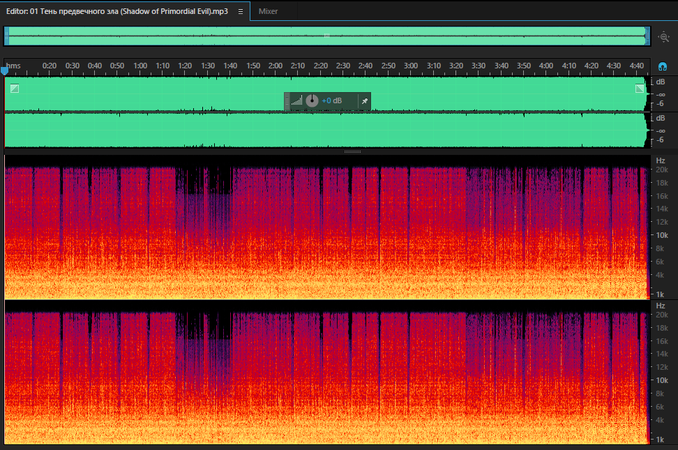The image size is (678, 450).
Task: Click 2:00 on the time ruler
Action: click(x=275, y=66)
